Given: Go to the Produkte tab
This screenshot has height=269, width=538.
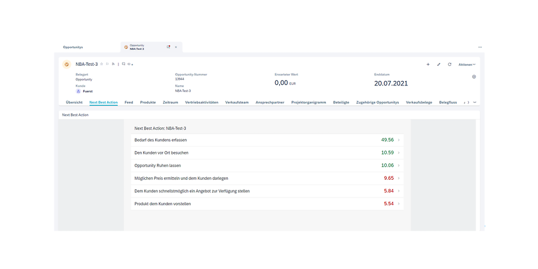Looking at the screenshot, I should (148, 103).
